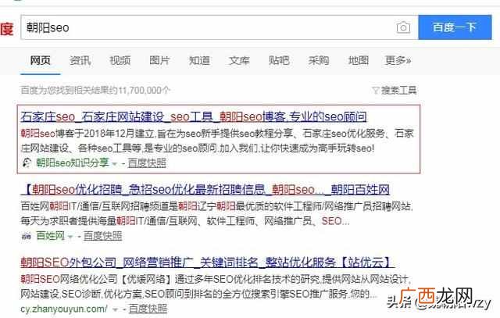This screenshot has height=318, width=500.
Task: Expand dropdown arrow after 朝阳seo知识分享
Action: (115, 164)
